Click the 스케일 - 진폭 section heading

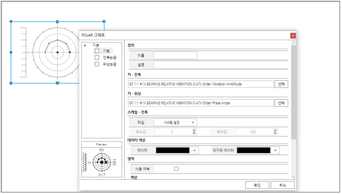[138, 112]
